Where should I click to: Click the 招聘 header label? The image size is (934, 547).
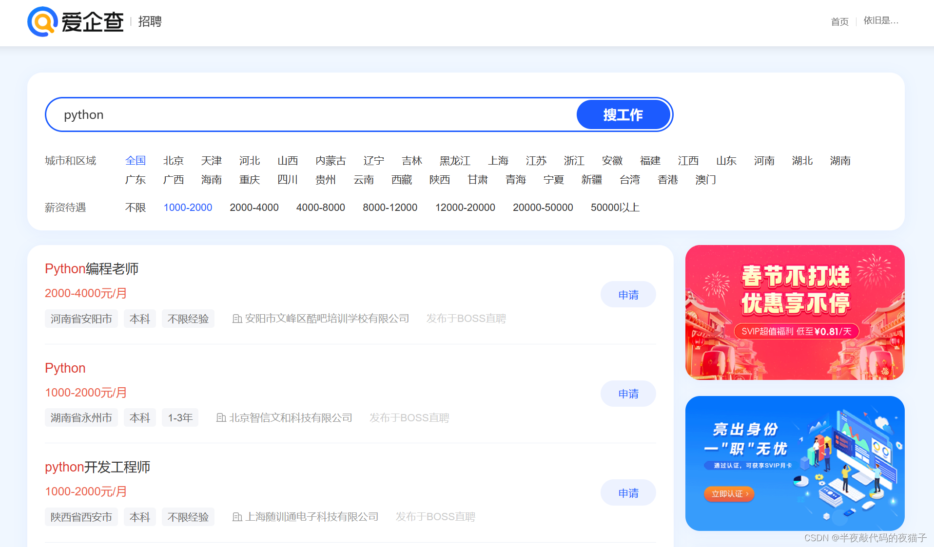[x=150, y=21]
